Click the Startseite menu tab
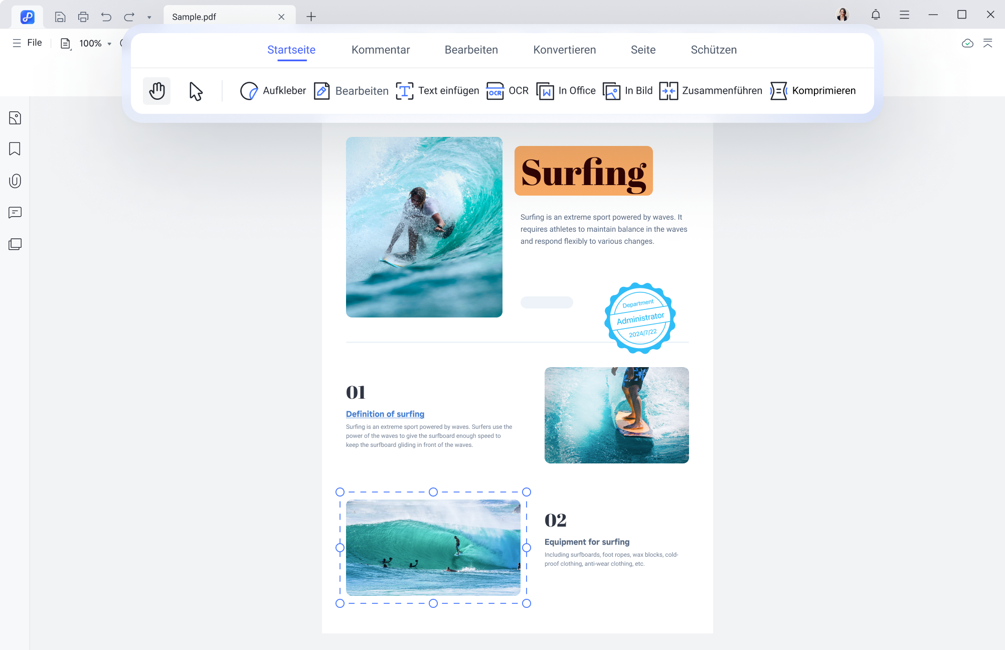The width and height of the screenshot is (1005, 650). (291, 49)
